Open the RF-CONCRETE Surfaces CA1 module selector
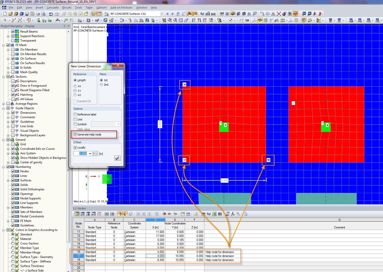Viewport: 383px width, 272px height. point(162,14)
